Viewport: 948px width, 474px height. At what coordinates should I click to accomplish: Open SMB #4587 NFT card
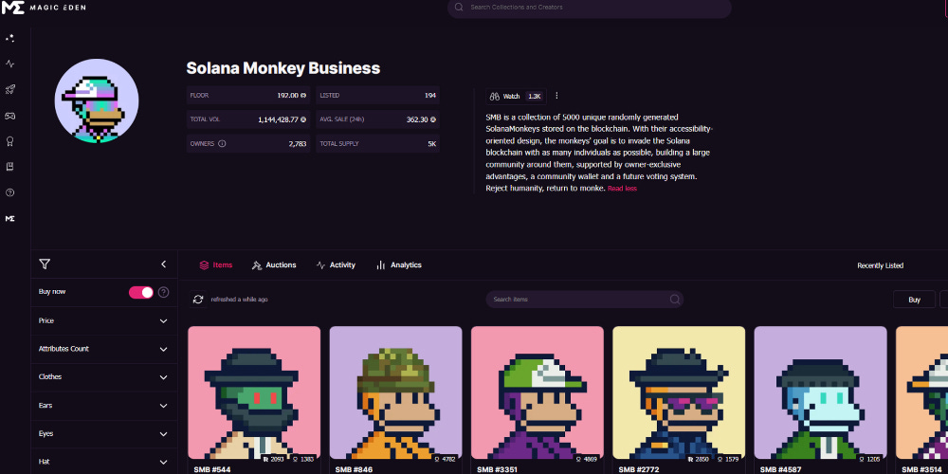click(820, 400)
